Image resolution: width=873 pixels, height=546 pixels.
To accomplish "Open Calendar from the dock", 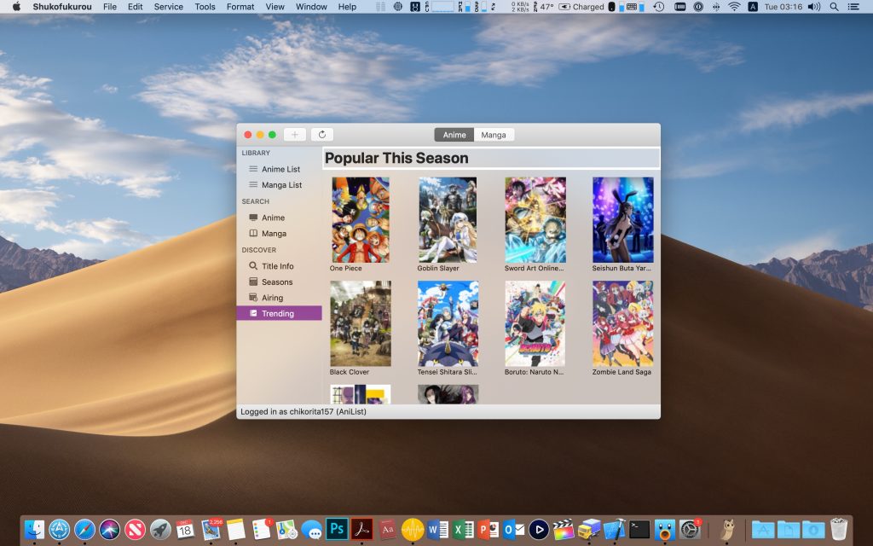I will point(185,529).
